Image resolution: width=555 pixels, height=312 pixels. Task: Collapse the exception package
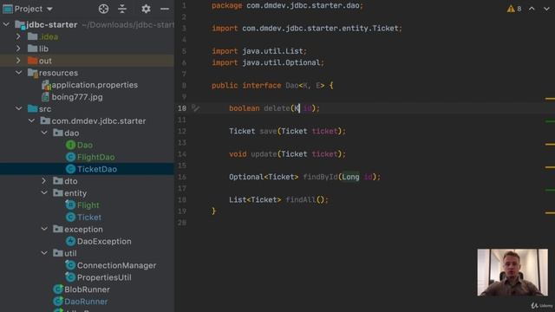click(44, 229)
